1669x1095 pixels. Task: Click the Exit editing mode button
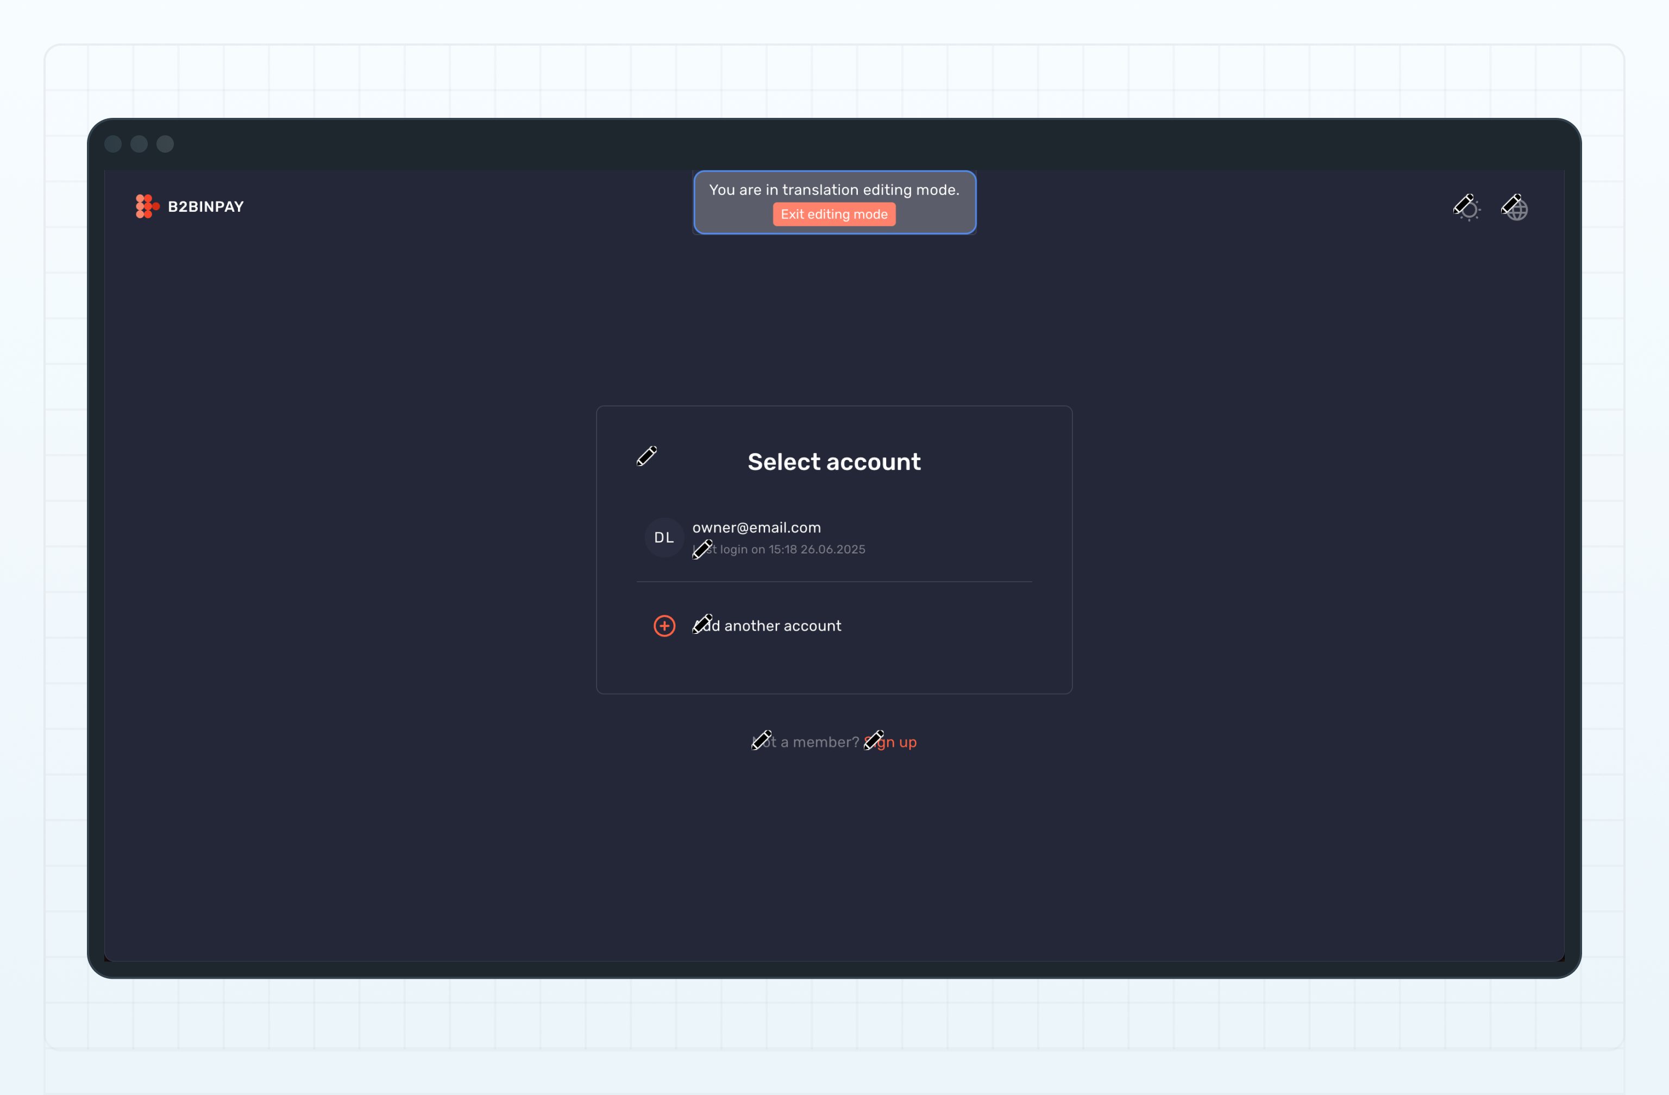pyautogui.click(x=834, y=215)
